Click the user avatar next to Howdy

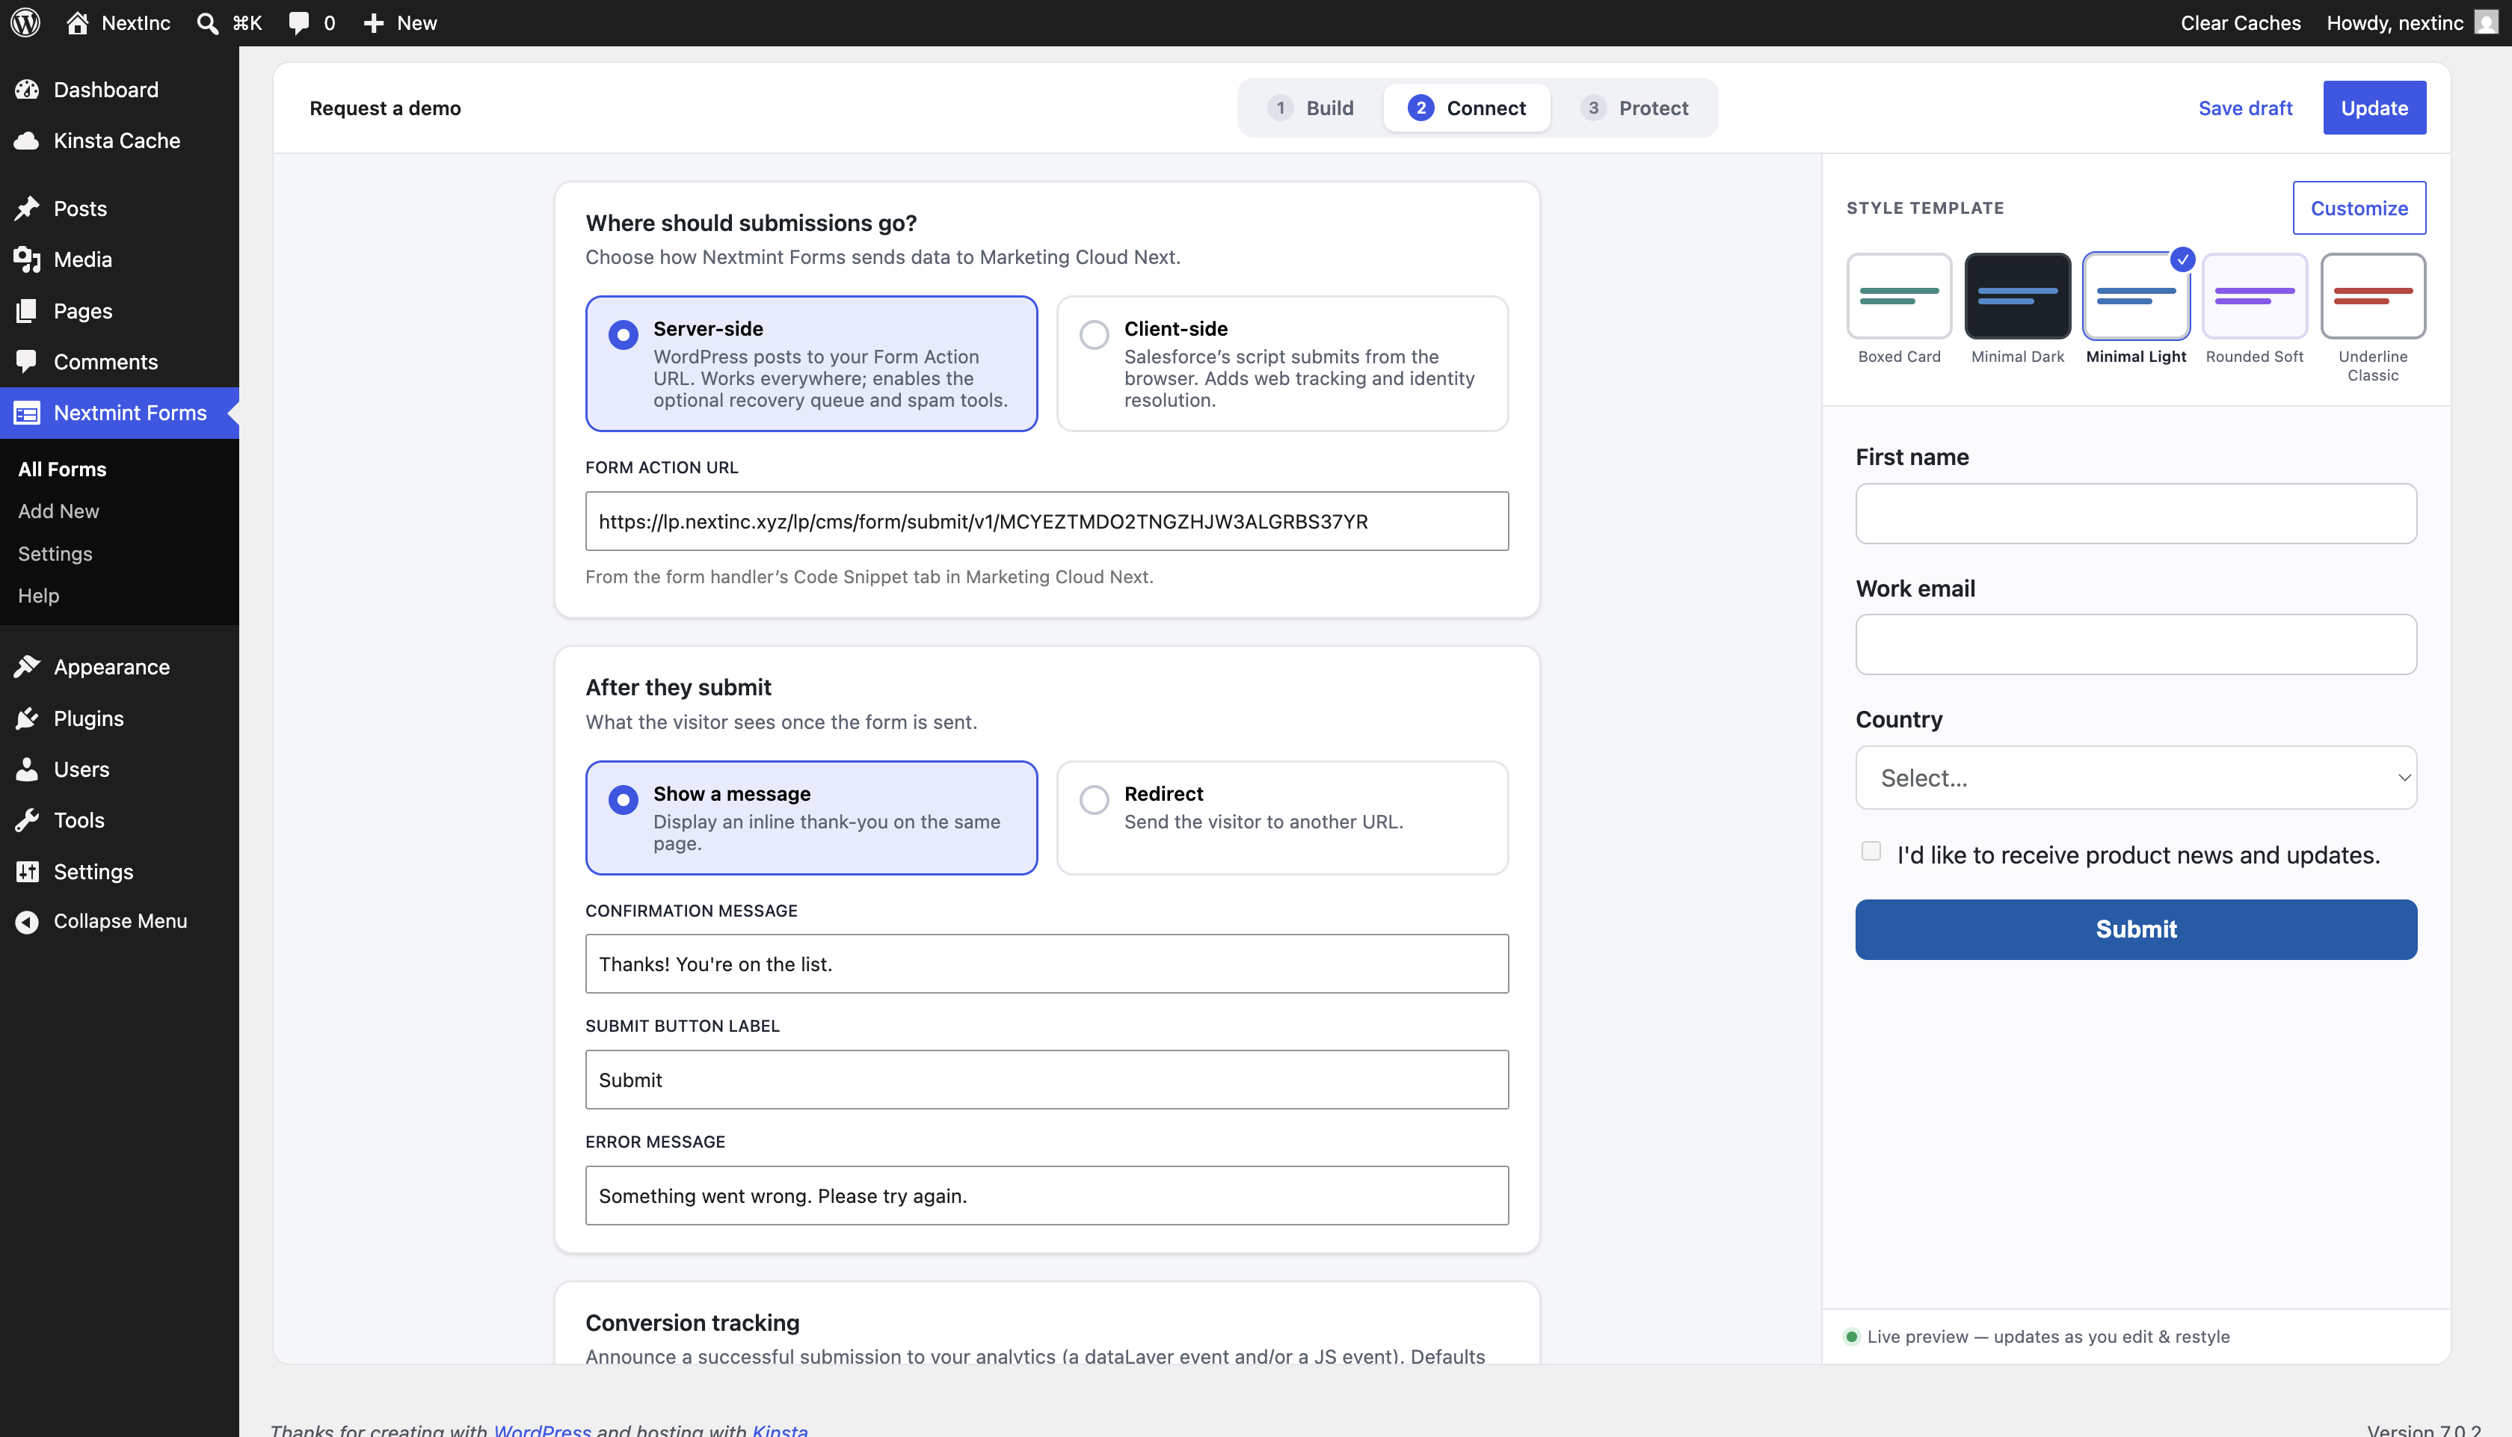pyautogui.click(x=2485, y=22)
